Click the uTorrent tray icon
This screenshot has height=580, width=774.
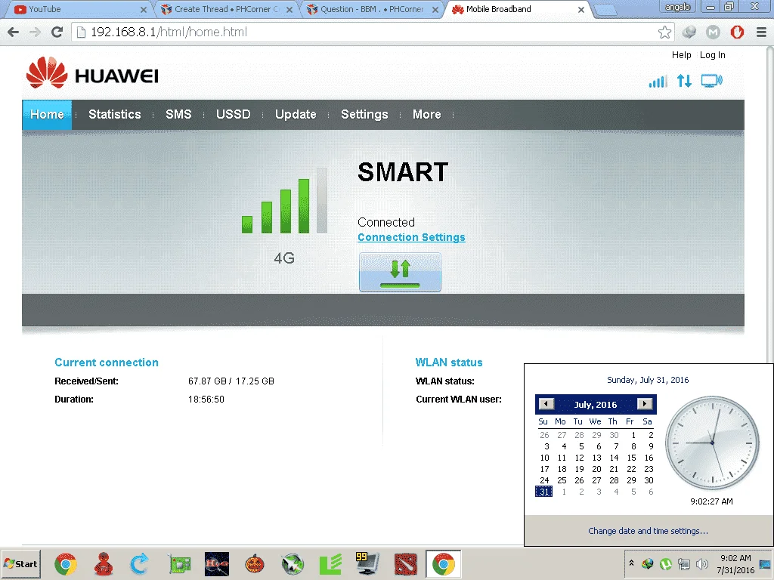coord(665,563)
